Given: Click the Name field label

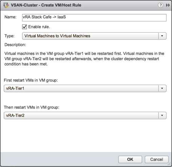Looking at the screenshot, I should [x=11, y=17].
